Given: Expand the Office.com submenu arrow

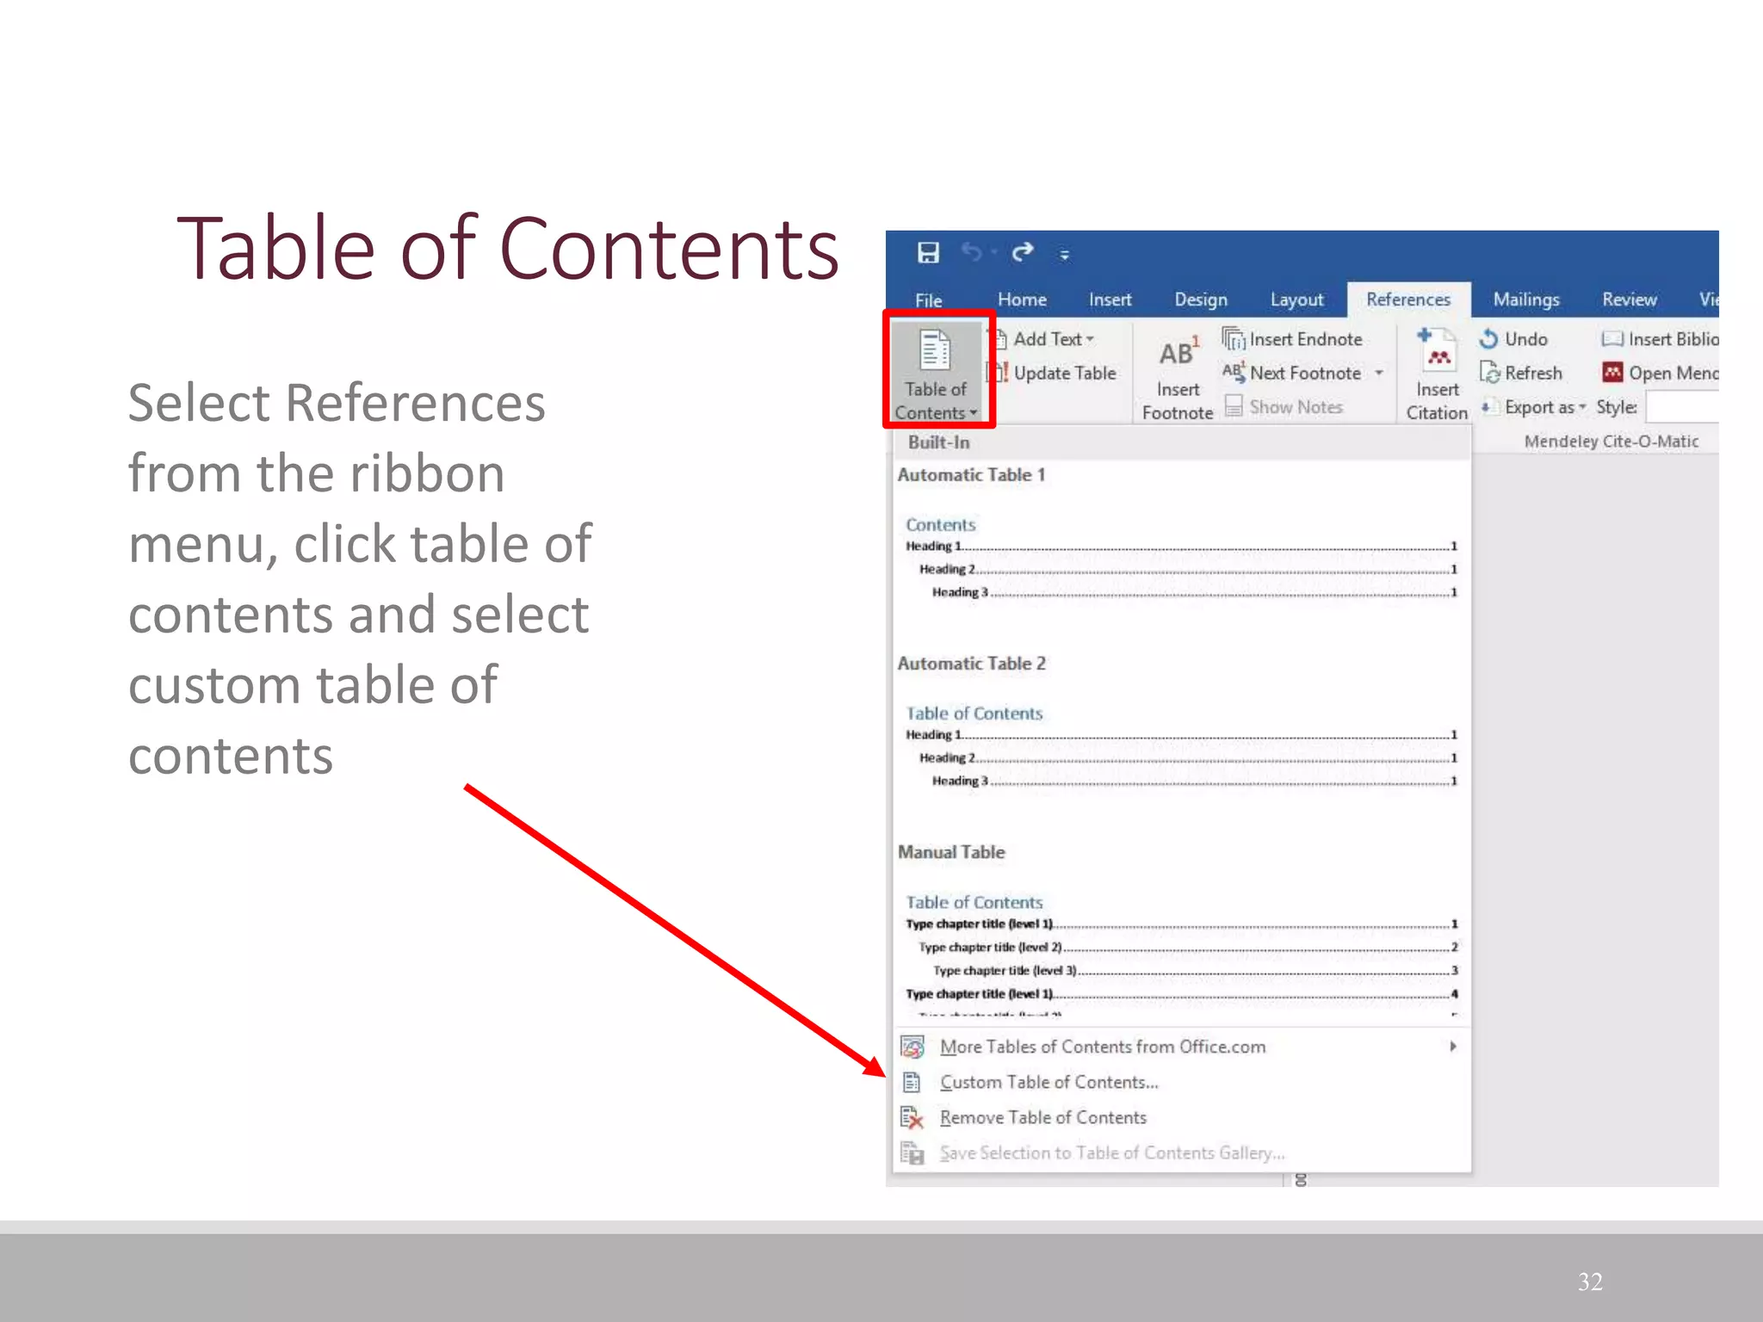Looking at the screenshot, I should [x=1453, y=1047].
